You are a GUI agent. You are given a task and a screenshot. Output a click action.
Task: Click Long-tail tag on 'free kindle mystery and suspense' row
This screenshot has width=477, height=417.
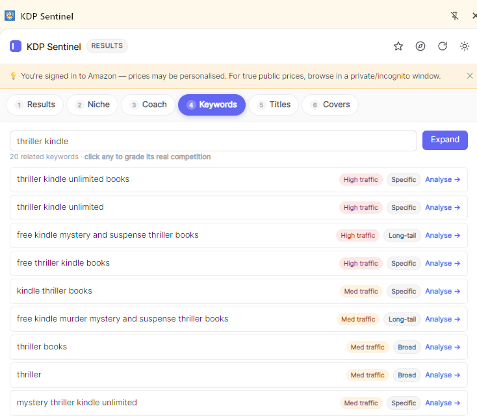click(402, 236)
